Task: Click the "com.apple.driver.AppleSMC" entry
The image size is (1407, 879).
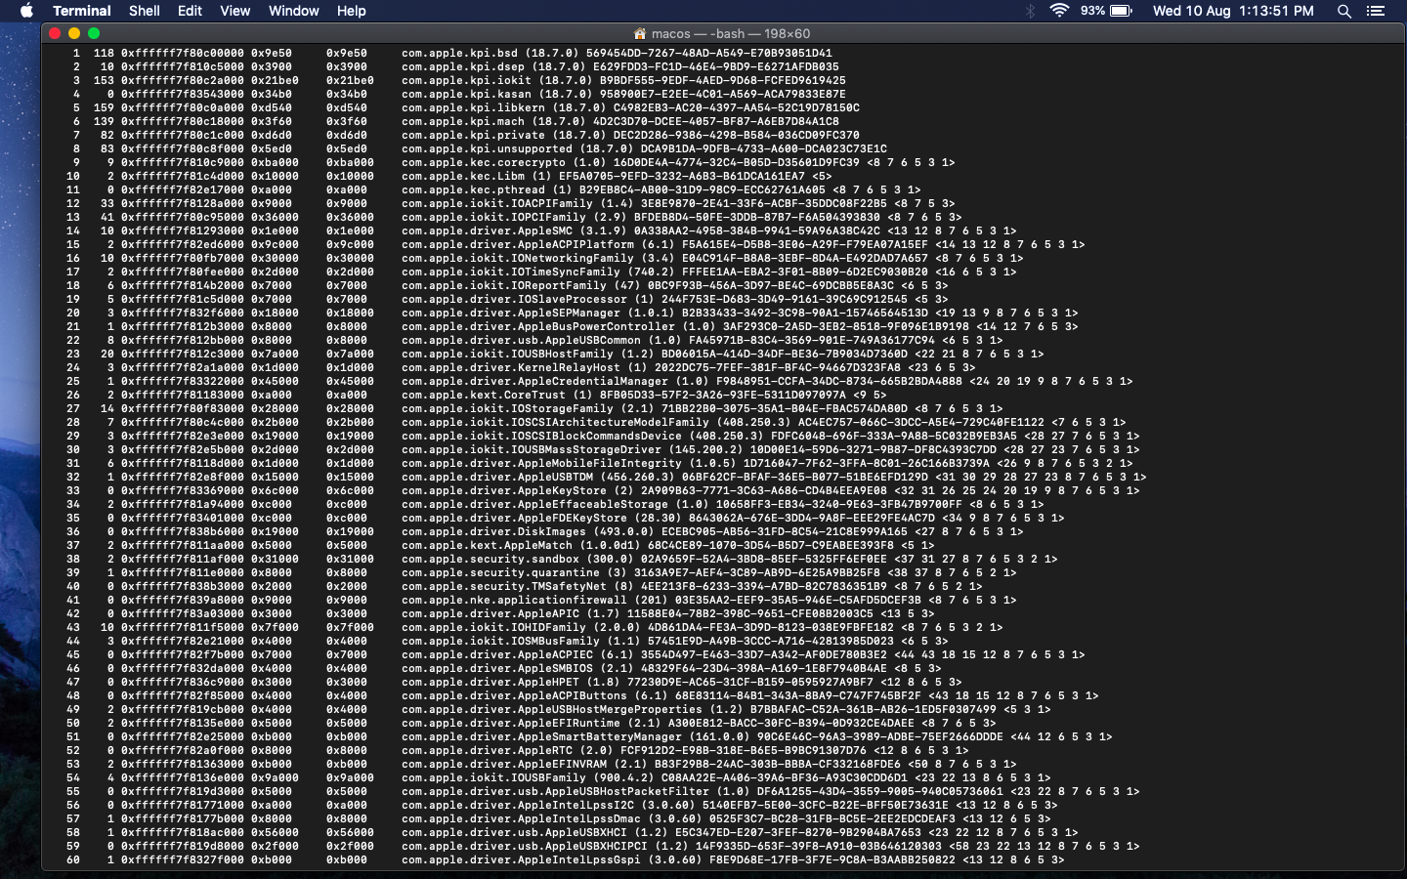Action: (x=487, y=231)
